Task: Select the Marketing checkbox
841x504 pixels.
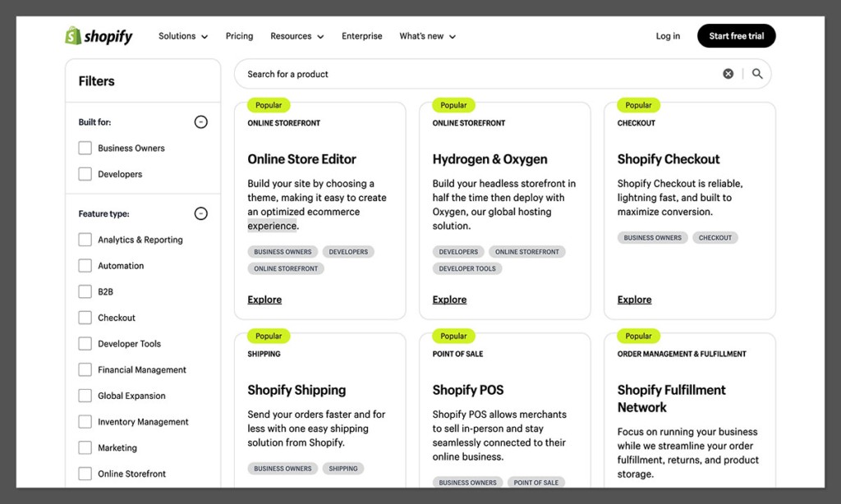Action: point(85,447)
